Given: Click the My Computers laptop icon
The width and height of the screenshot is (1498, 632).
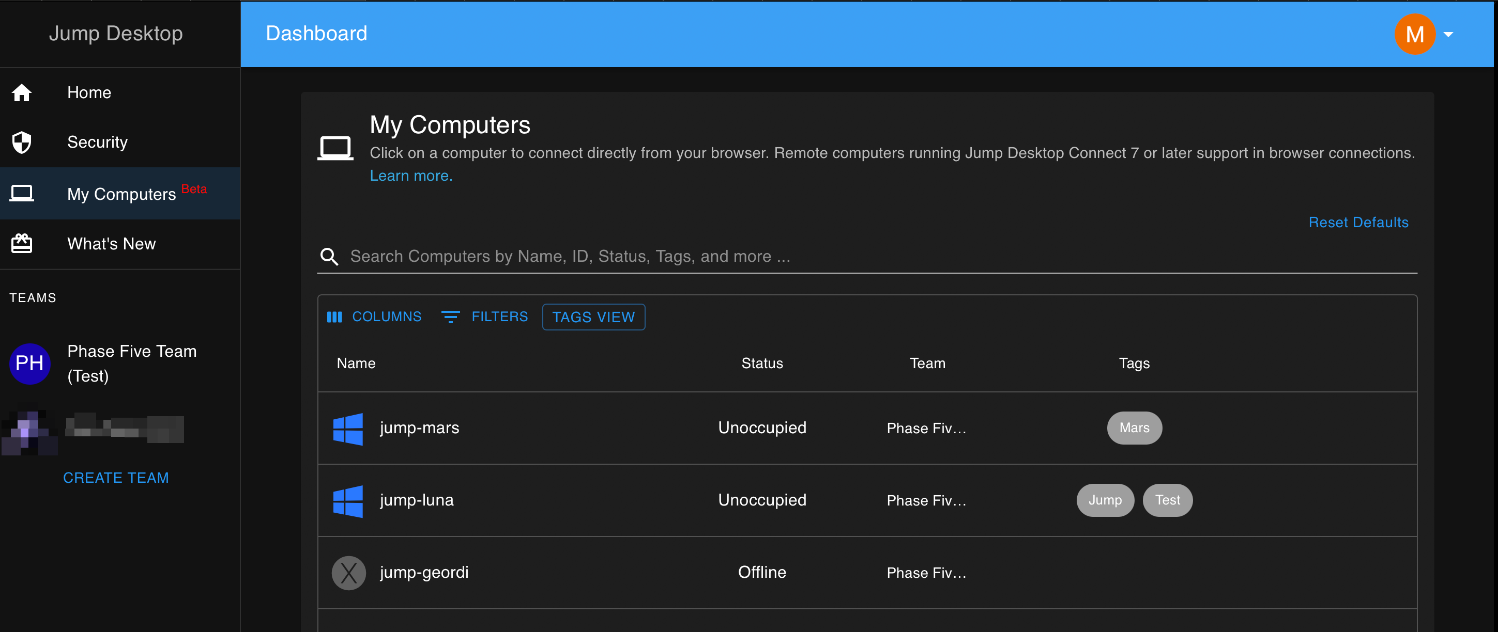Looking at the screenshot, I should 22,194.
